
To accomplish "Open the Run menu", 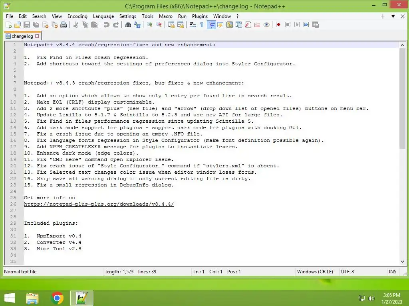I will (x=182, y=16).
